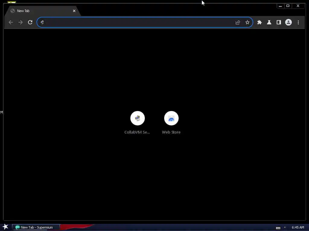Image resolution: width=309 pixels, height=231 pixels.
Task: Open the three-dot browser menu
Action: (298, 22)
